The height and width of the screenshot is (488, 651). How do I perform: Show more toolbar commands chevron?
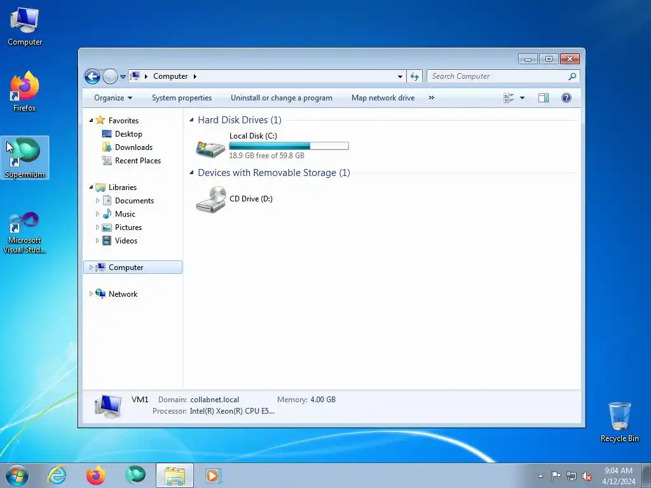tap(432, 98)
